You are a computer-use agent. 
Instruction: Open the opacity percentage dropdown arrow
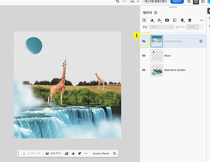click(201, 27)
